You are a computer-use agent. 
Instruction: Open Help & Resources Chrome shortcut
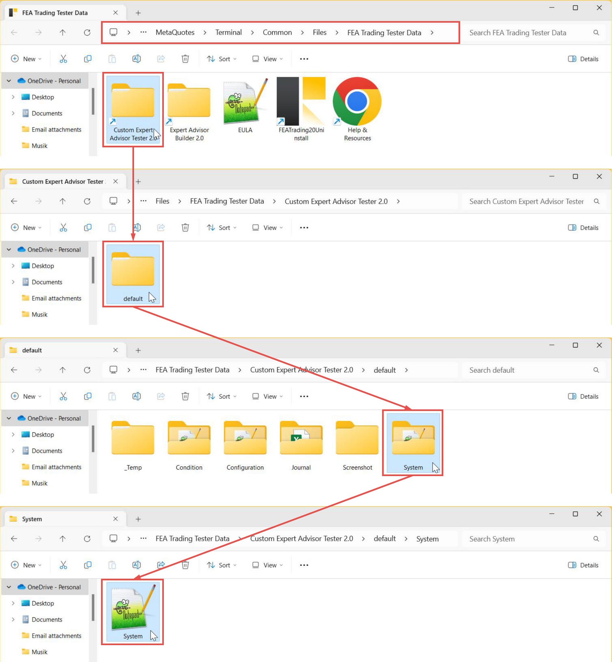tap(357, 109)
